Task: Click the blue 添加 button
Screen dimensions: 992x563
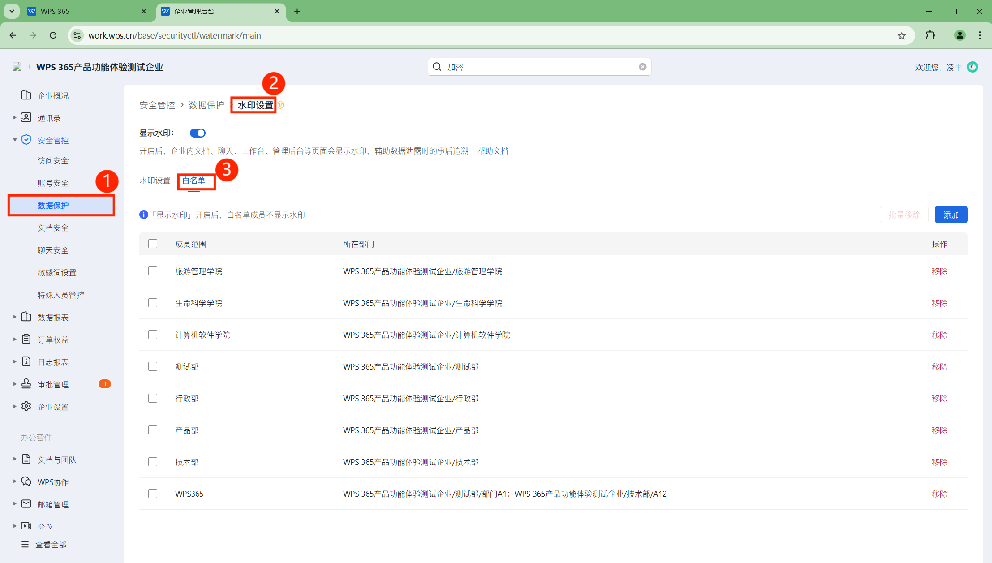Action: click(x=951, y=215)
